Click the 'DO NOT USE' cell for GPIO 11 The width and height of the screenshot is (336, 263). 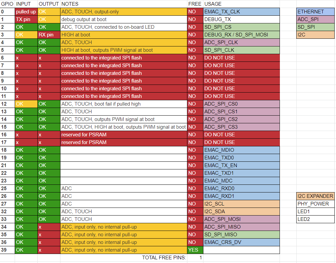(241, 96)
